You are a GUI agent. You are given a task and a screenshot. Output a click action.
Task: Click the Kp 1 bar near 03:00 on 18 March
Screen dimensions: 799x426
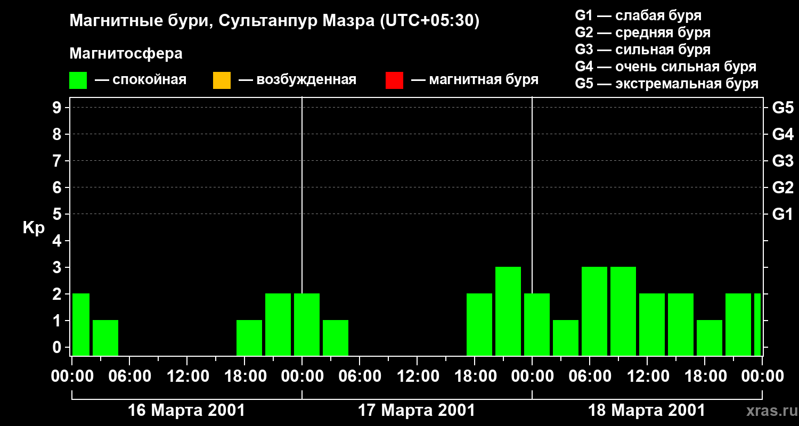pos(566,338)
